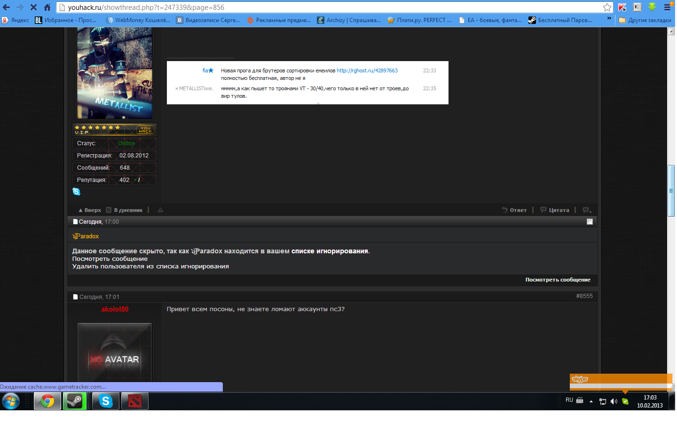Expand hidden bookmarks with double chevron

[x=609, y=19]
